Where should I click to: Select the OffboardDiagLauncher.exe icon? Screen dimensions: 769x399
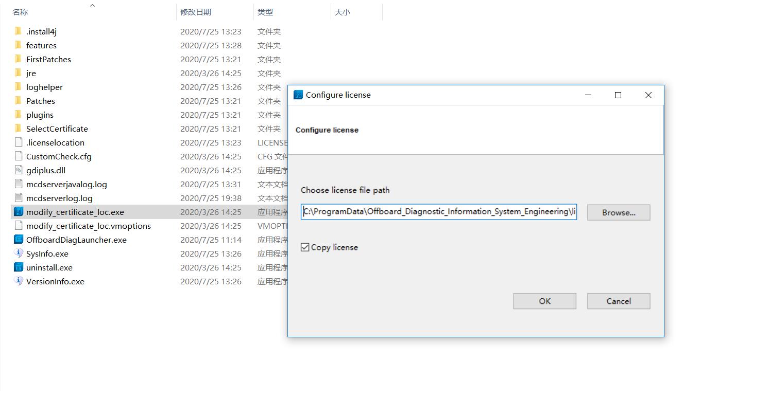19,240
